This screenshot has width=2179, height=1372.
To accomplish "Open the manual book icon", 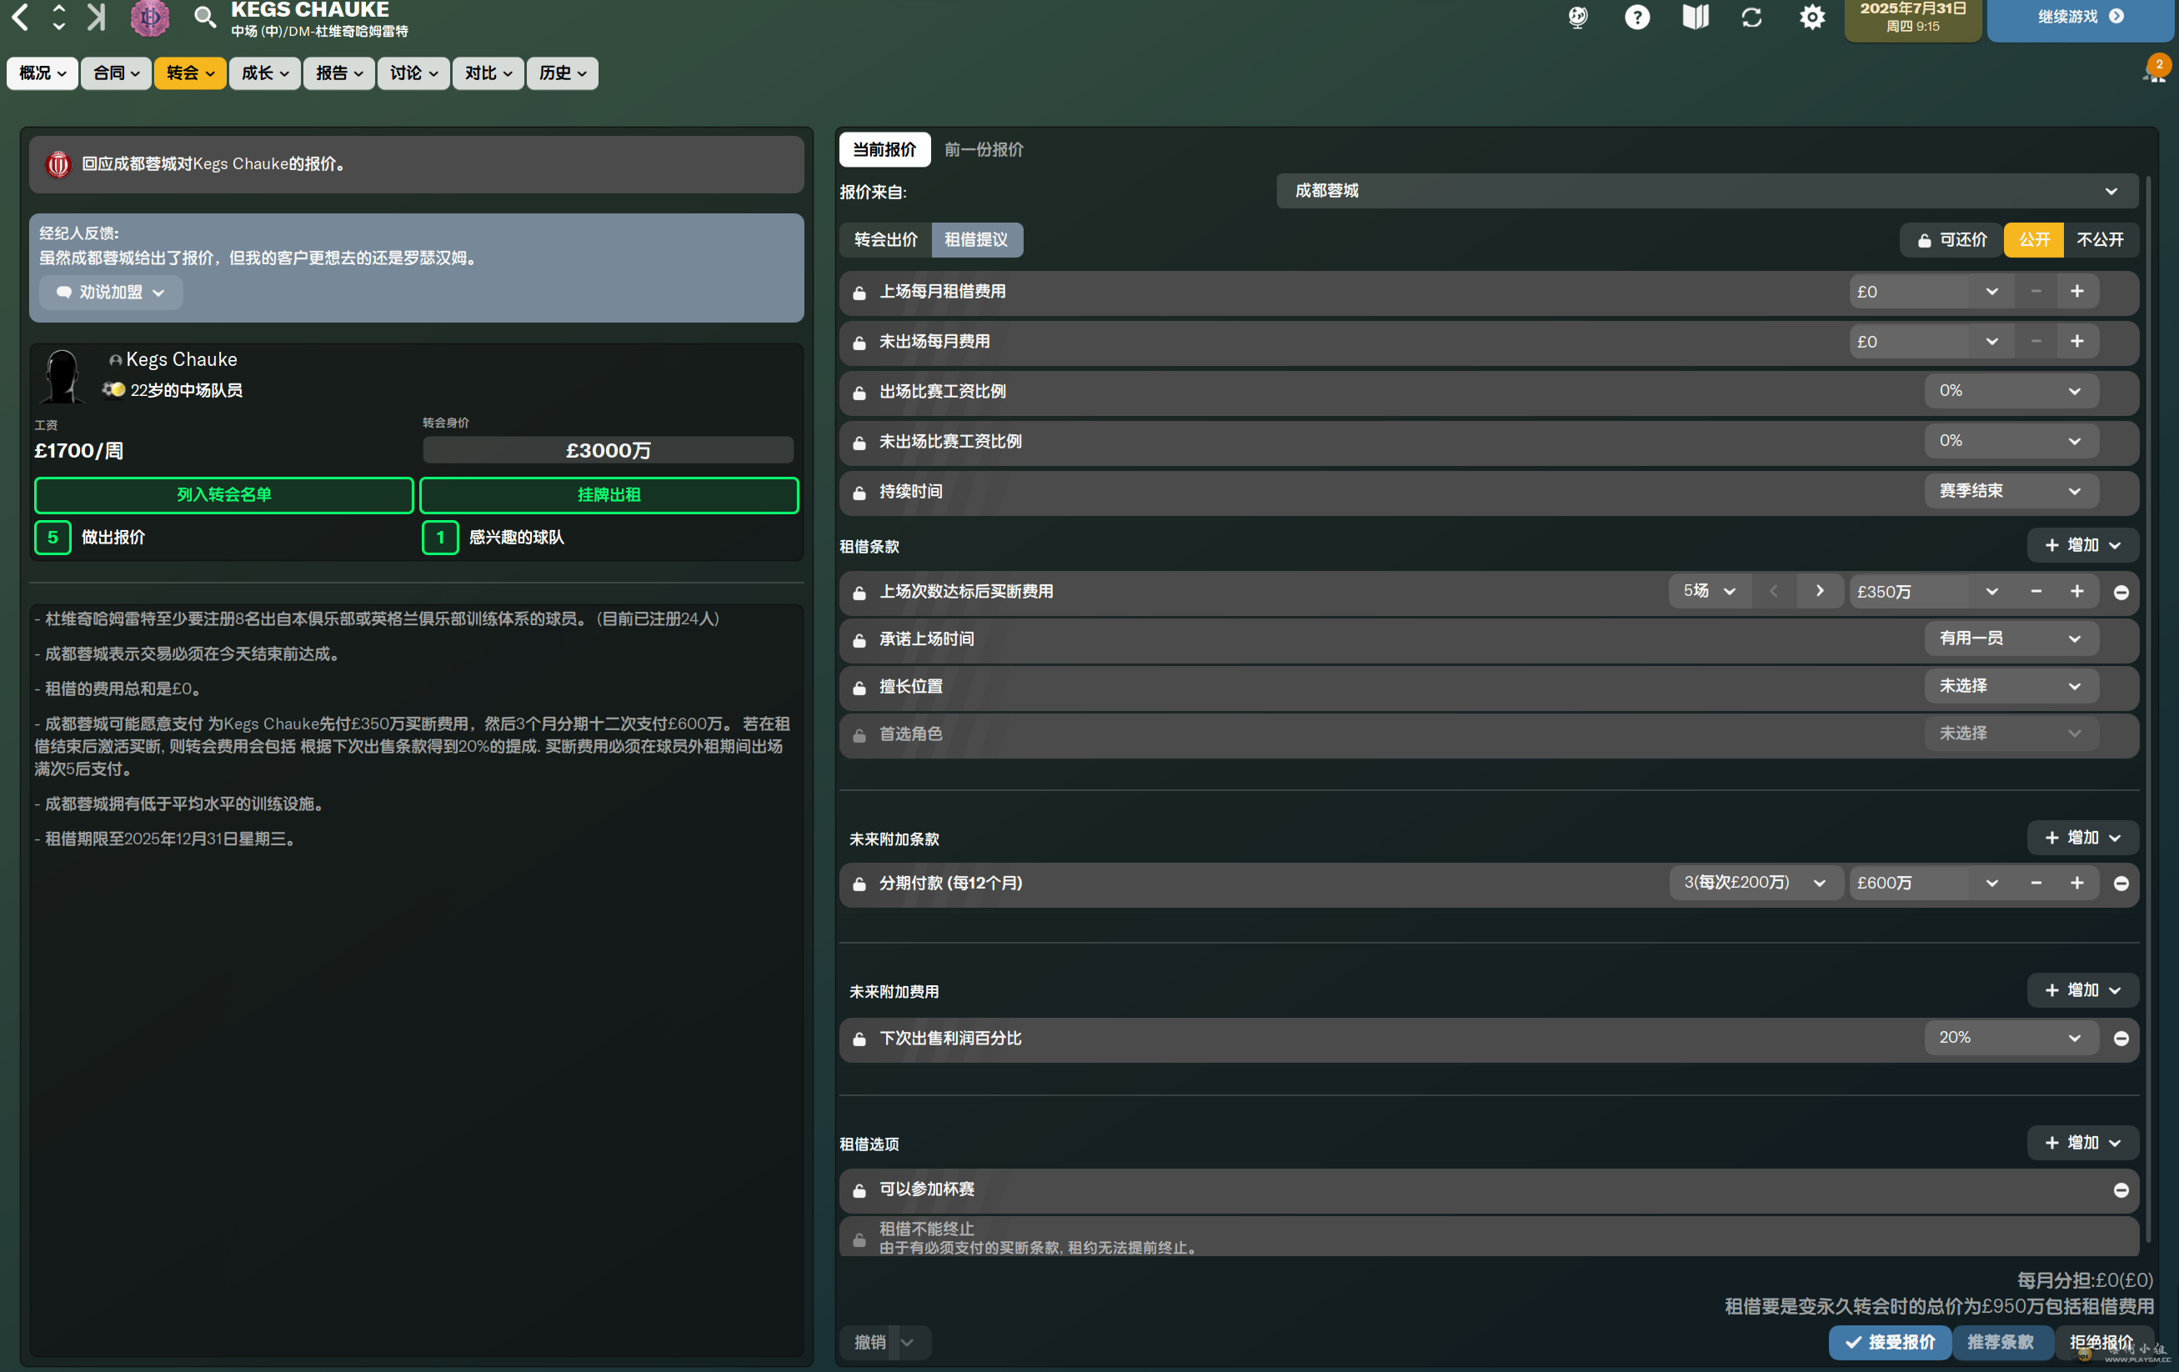I will coord(1696,18).
